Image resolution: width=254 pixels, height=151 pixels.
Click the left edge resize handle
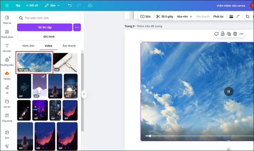[x=140, y=92]
